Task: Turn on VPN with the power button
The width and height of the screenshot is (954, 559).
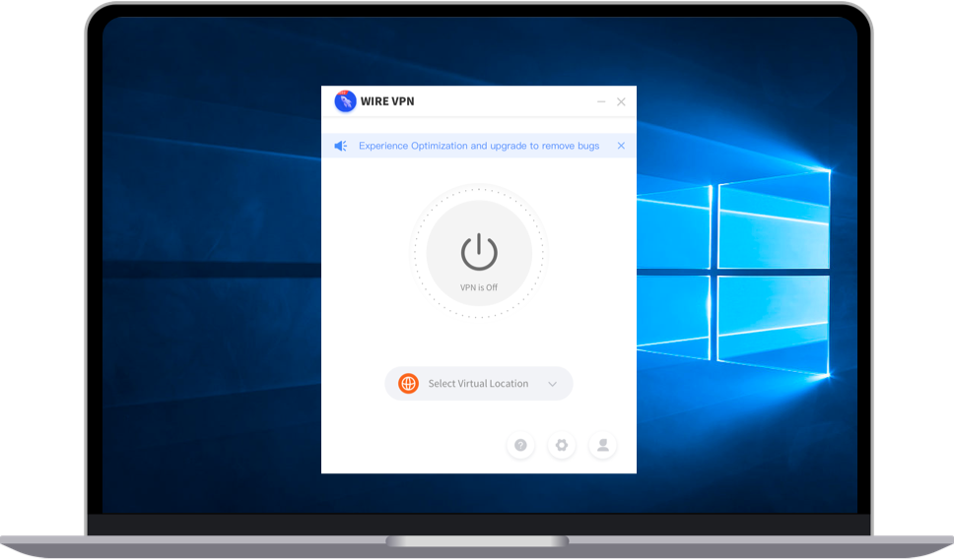Action: tap(479, 251)
